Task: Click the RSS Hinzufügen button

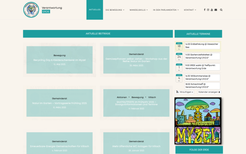Action: pos(184,92)
